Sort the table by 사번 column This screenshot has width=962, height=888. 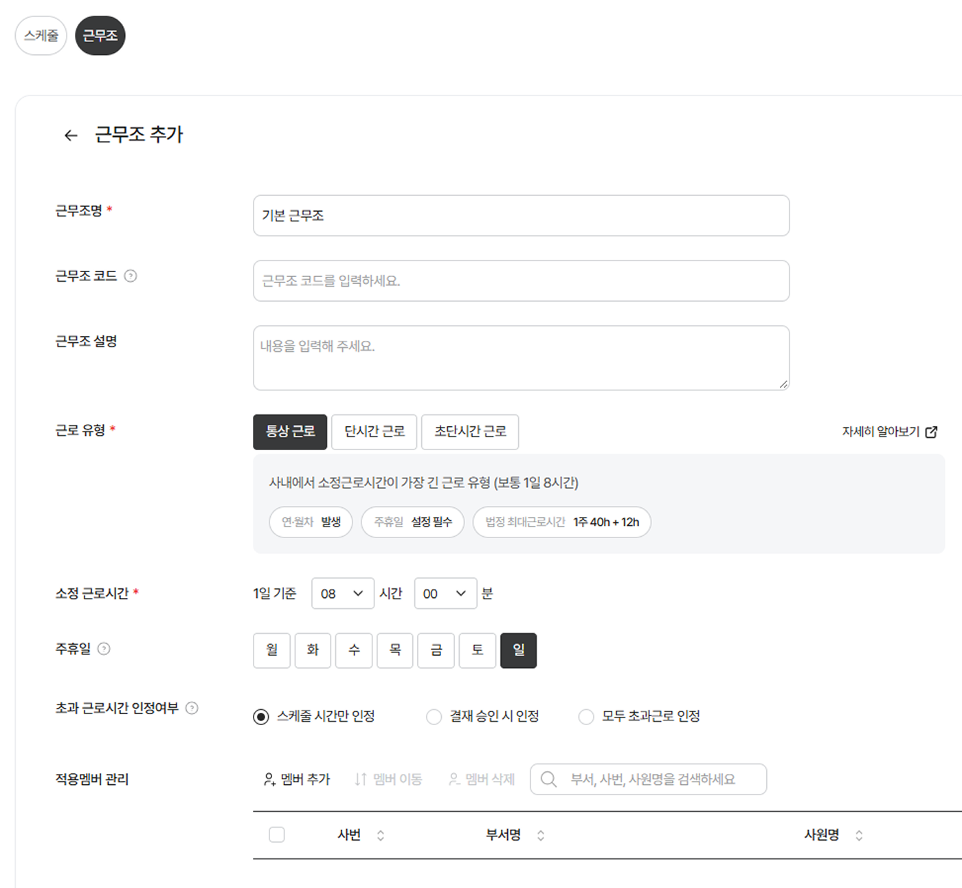381,835
